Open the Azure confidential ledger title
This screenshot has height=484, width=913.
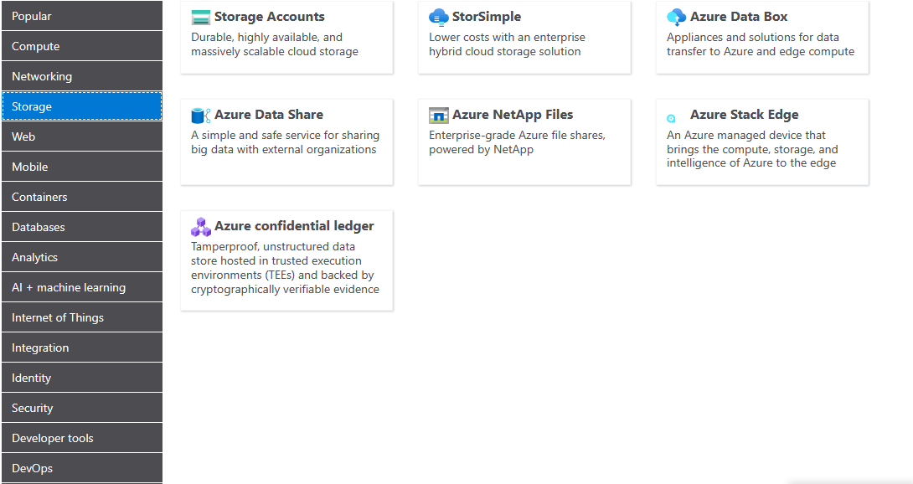tap(294, 226)
